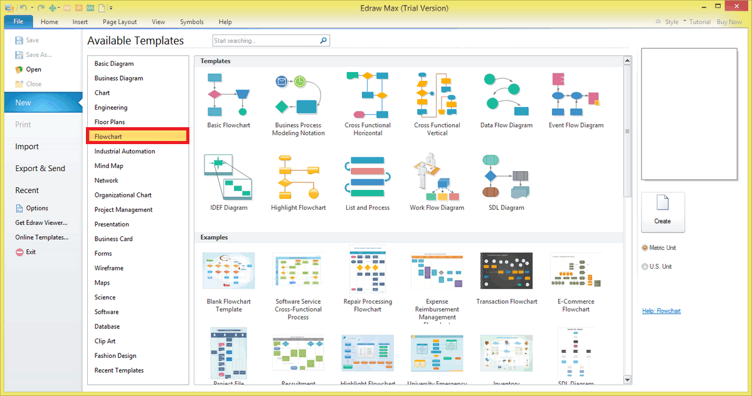Click the Buy Now link
Viewport: 752px width, 396px height.
tap(729, 22)
